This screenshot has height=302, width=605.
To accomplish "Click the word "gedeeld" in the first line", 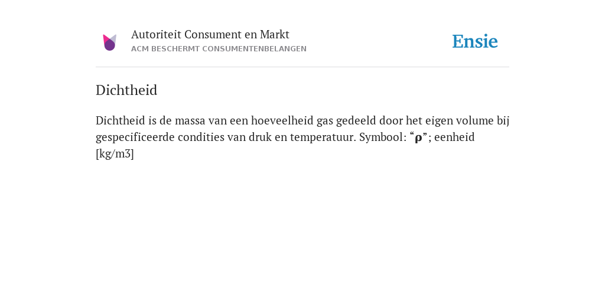I will (x=356, y=121).
